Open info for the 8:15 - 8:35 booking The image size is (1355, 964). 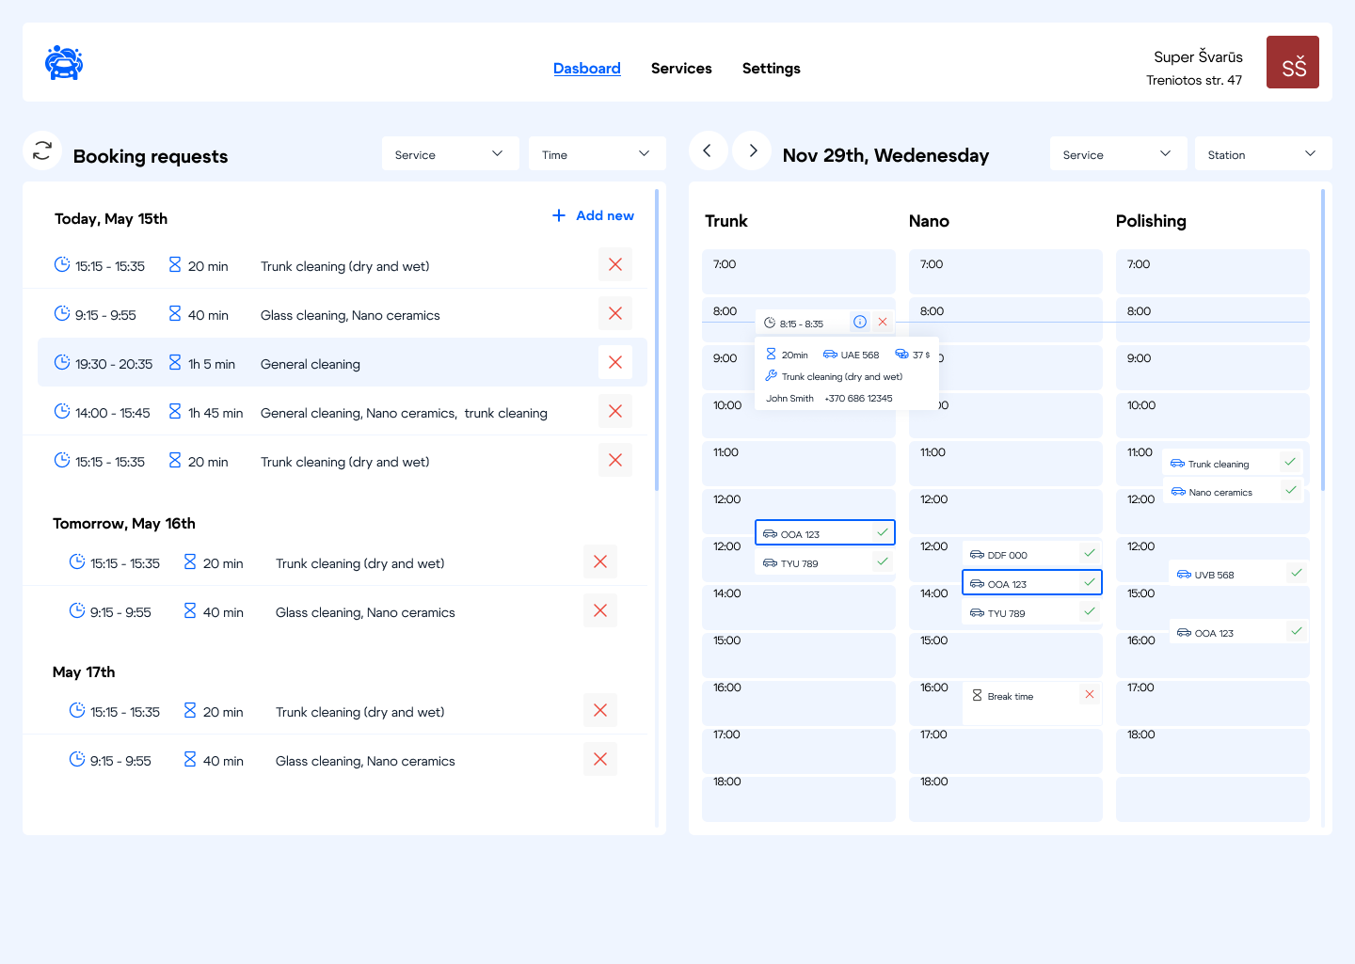tap(859, 322)
